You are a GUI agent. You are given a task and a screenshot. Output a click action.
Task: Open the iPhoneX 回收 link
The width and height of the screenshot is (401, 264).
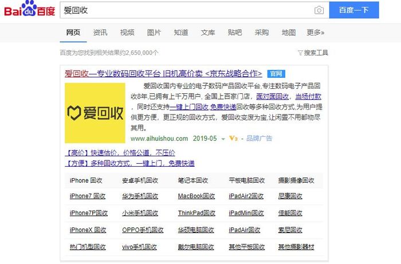88,230
